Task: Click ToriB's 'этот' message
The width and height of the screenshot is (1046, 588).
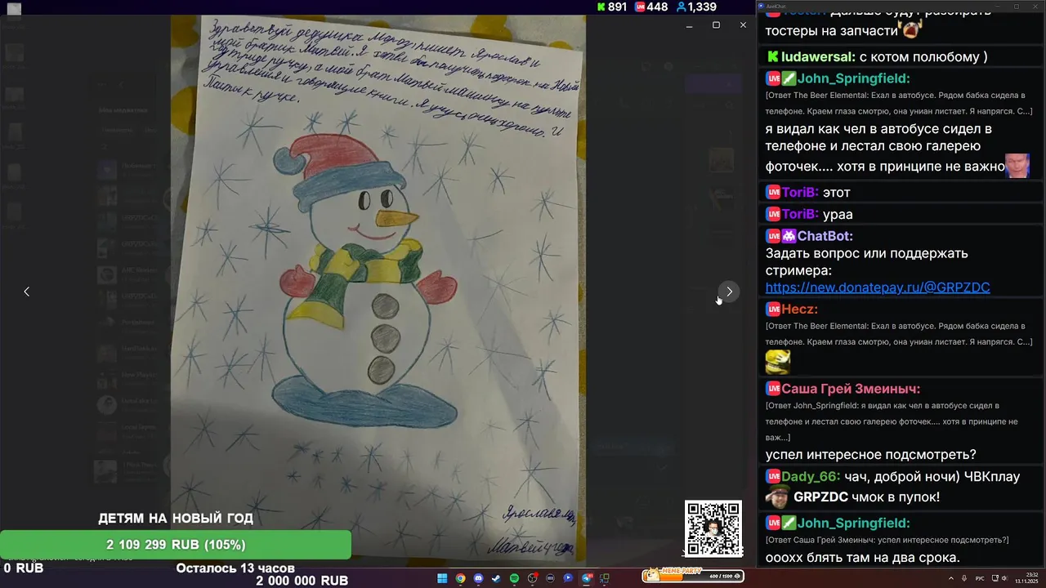Action: coord(837,193)
